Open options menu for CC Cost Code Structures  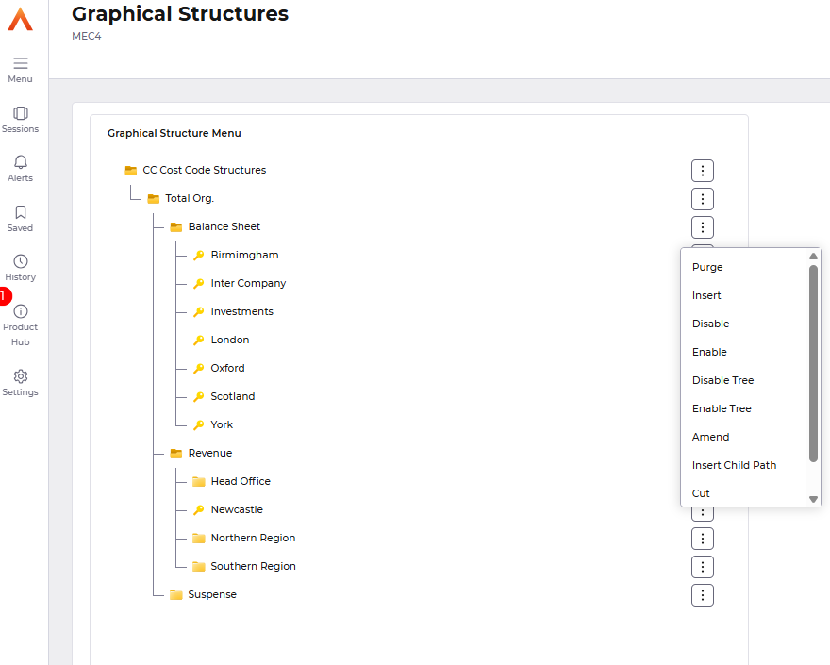[703, 171]
